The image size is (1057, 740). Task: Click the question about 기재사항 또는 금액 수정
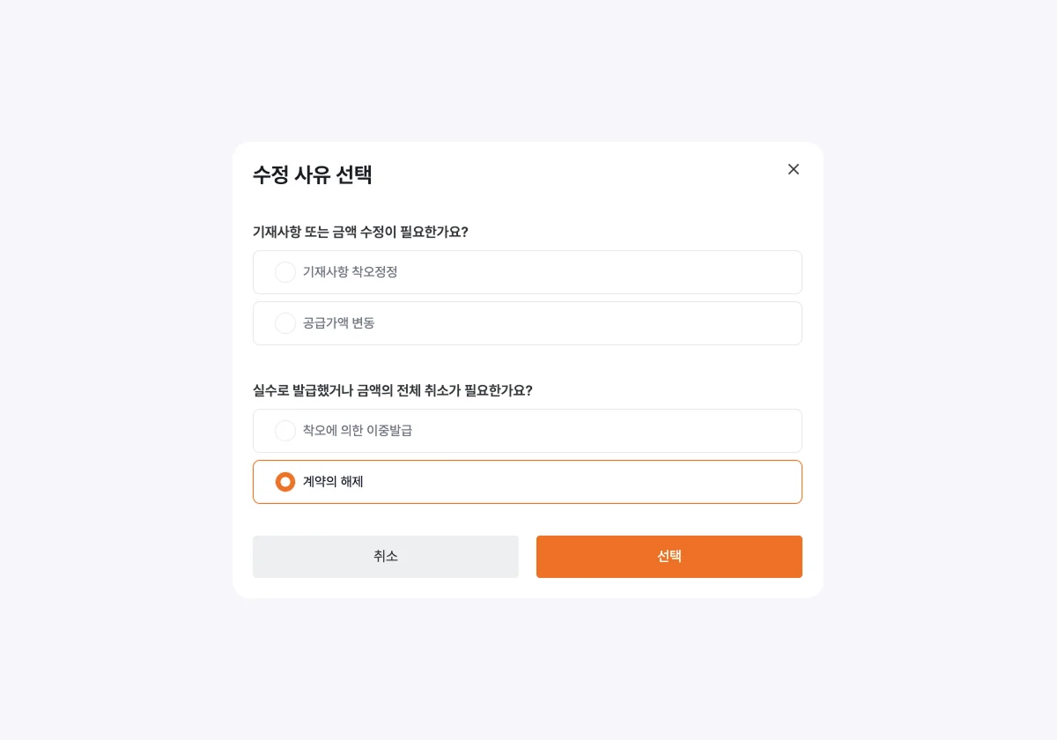pos(362,232)
